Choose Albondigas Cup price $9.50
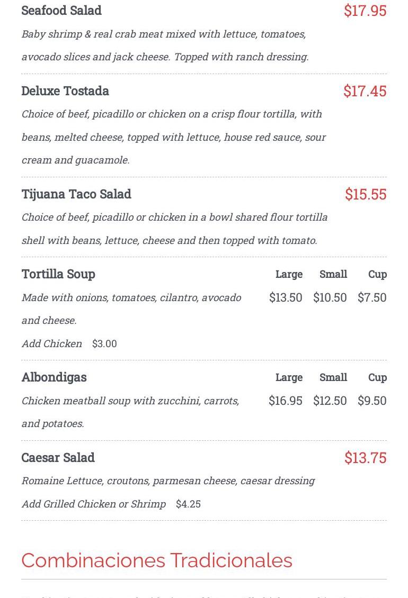 372,401
